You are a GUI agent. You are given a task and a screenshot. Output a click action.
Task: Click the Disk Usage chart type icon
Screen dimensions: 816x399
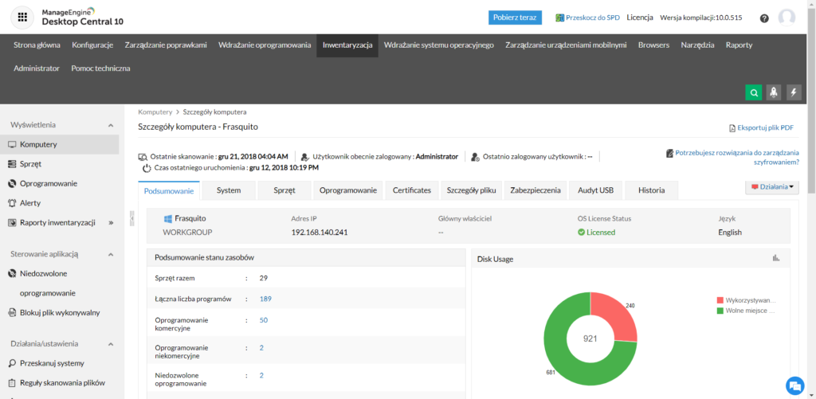coord(776,258)
